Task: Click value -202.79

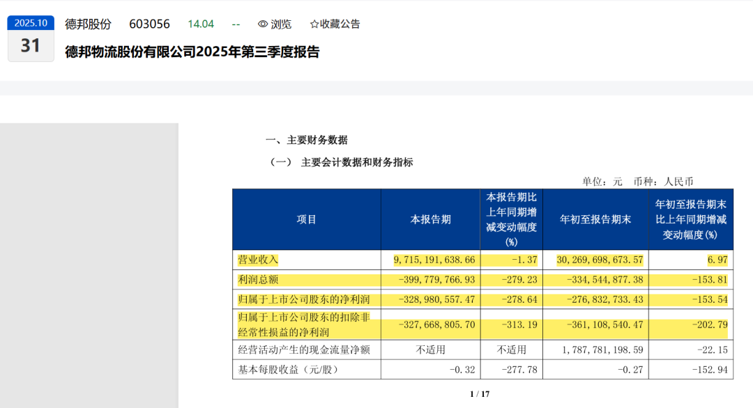Action: pos(710,324)
